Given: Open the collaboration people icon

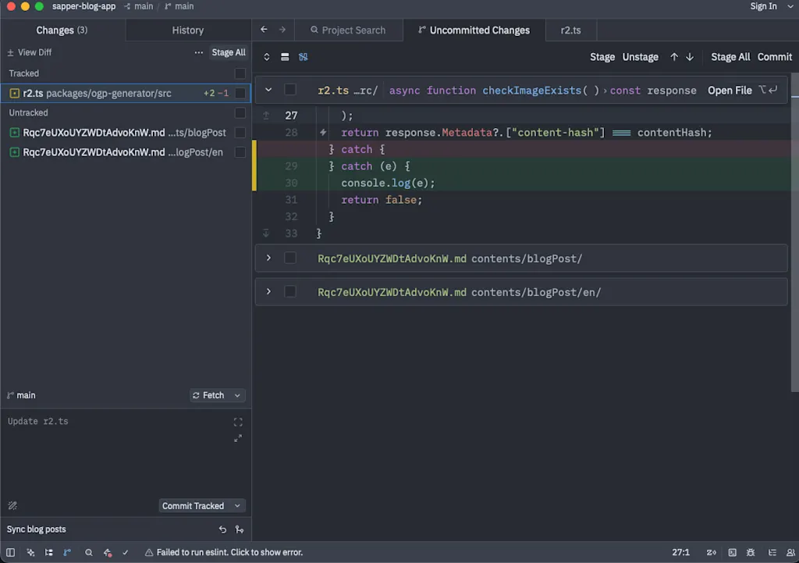Looking at the screenshot, I should coord(790,552).
